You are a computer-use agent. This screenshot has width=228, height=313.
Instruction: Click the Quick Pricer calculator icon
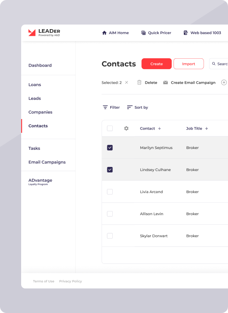point(143,33)
